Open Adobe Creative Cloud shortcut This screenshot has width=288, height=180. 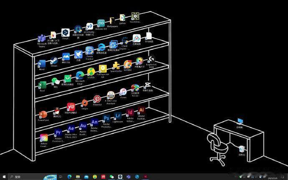point(44,138)
